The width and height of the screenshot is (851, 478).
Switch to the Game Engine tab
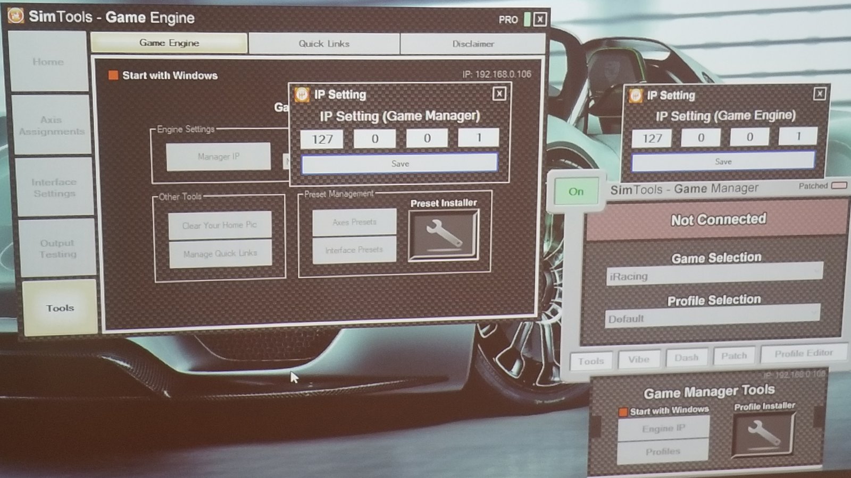[169, 43]
